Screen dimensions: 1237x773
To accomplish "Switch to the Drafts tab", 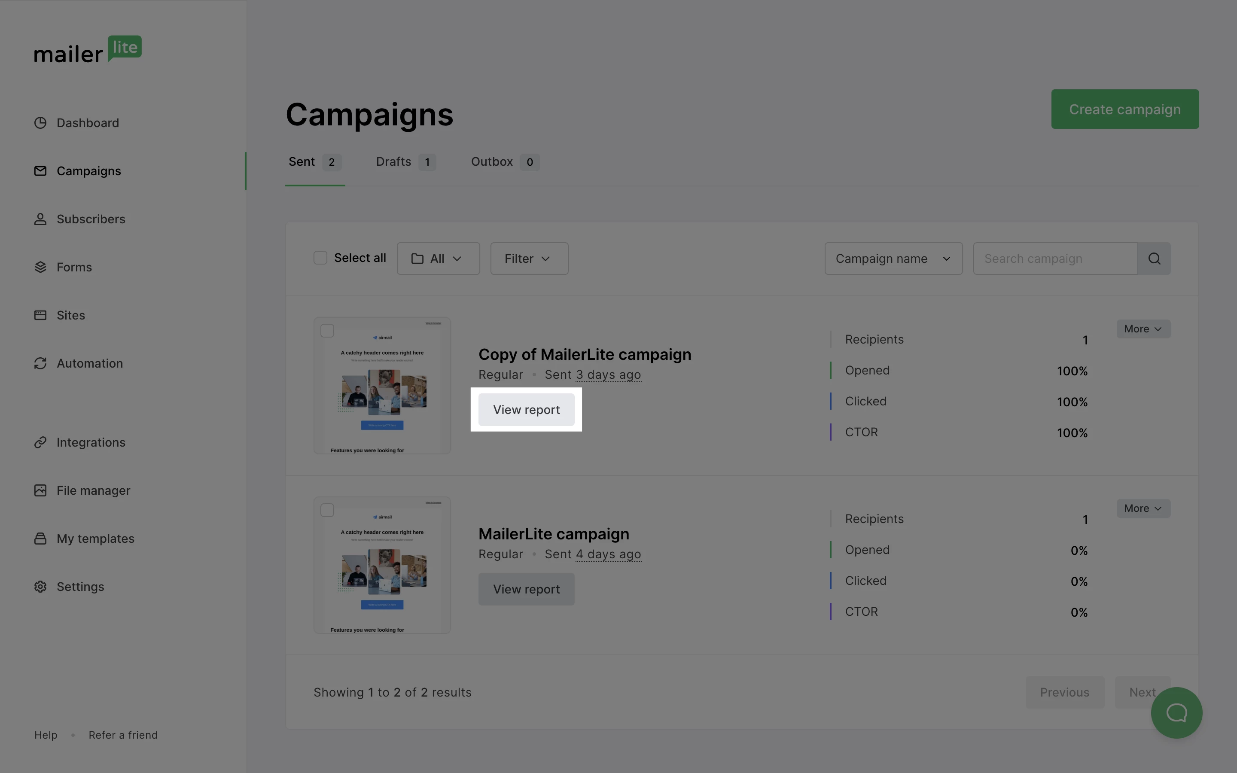I will click(x=405, y=162).
